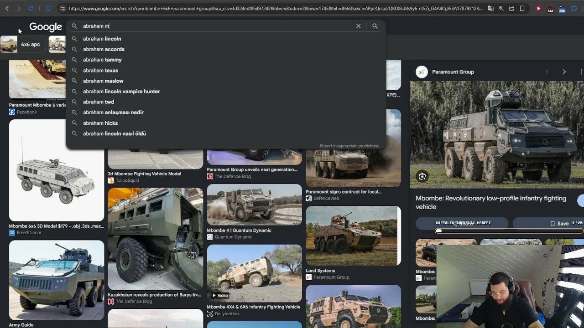Screen dimensions: 584x328
Task: Open the Army Guide vehicle thumbnail
Action: [x=57, y=280]
